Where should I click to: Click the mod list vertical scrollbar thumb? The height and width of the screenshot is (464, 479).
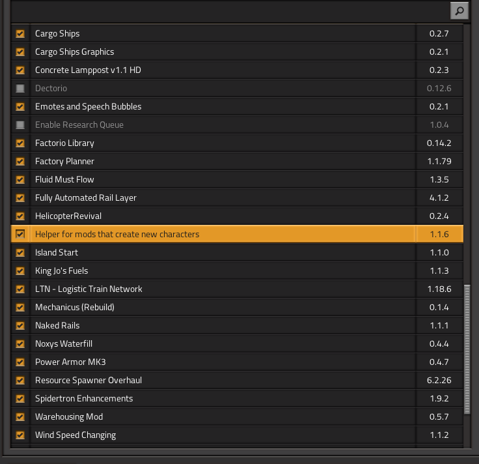pos(467,349)
